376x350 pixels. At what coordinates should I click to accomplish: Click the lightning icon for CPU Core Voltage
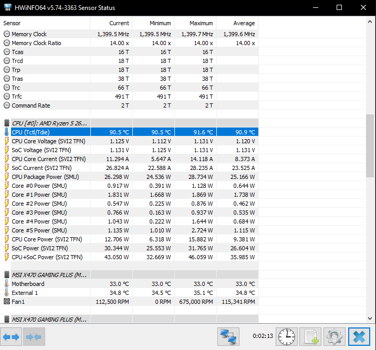[x=7, y=141]
